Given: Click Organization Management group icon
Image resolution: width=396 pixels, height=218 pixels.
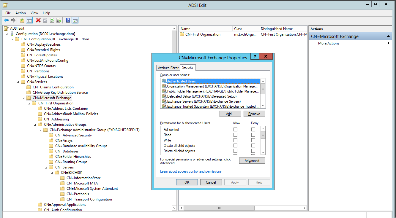Looking at the screenshot, I should 164,86.
